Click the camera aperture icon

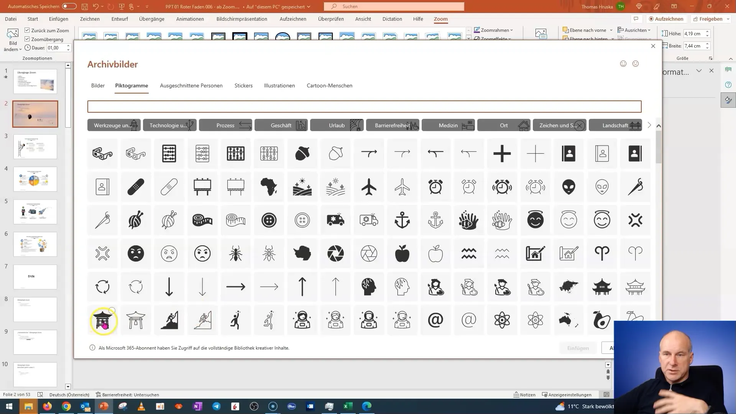336,253
